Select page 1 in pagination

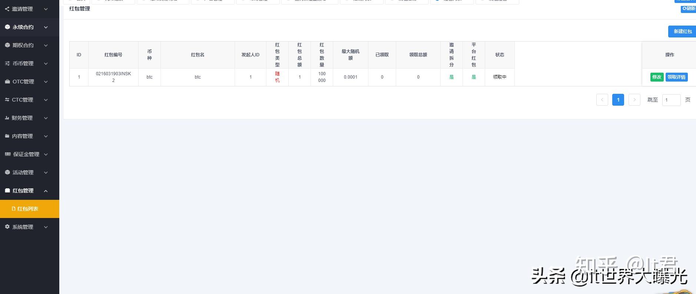pyautogui.click(x=618, y=100)
